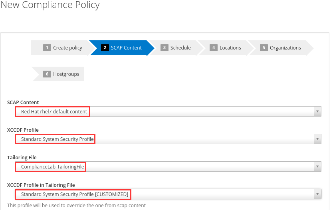Expand the SCAP Content dropdown arrow
The width and height of the screenshot is (331, 210).
[x=317, y=112]
